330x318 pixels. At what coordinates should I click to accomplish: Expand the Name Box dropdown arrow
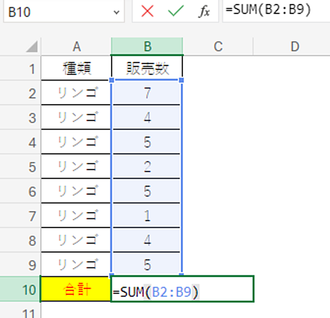[117, 12]
